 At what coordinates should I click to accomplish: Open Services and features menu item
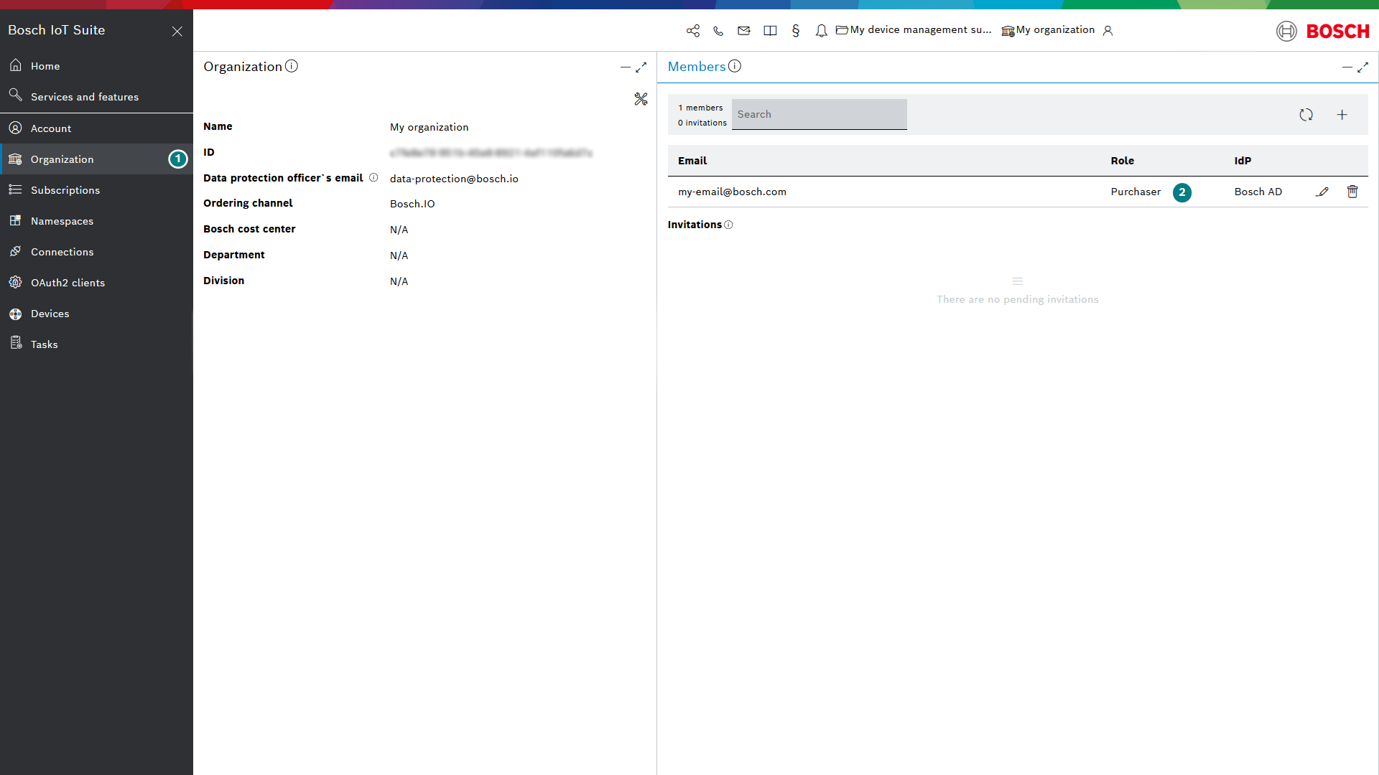(x=96, y=97)
